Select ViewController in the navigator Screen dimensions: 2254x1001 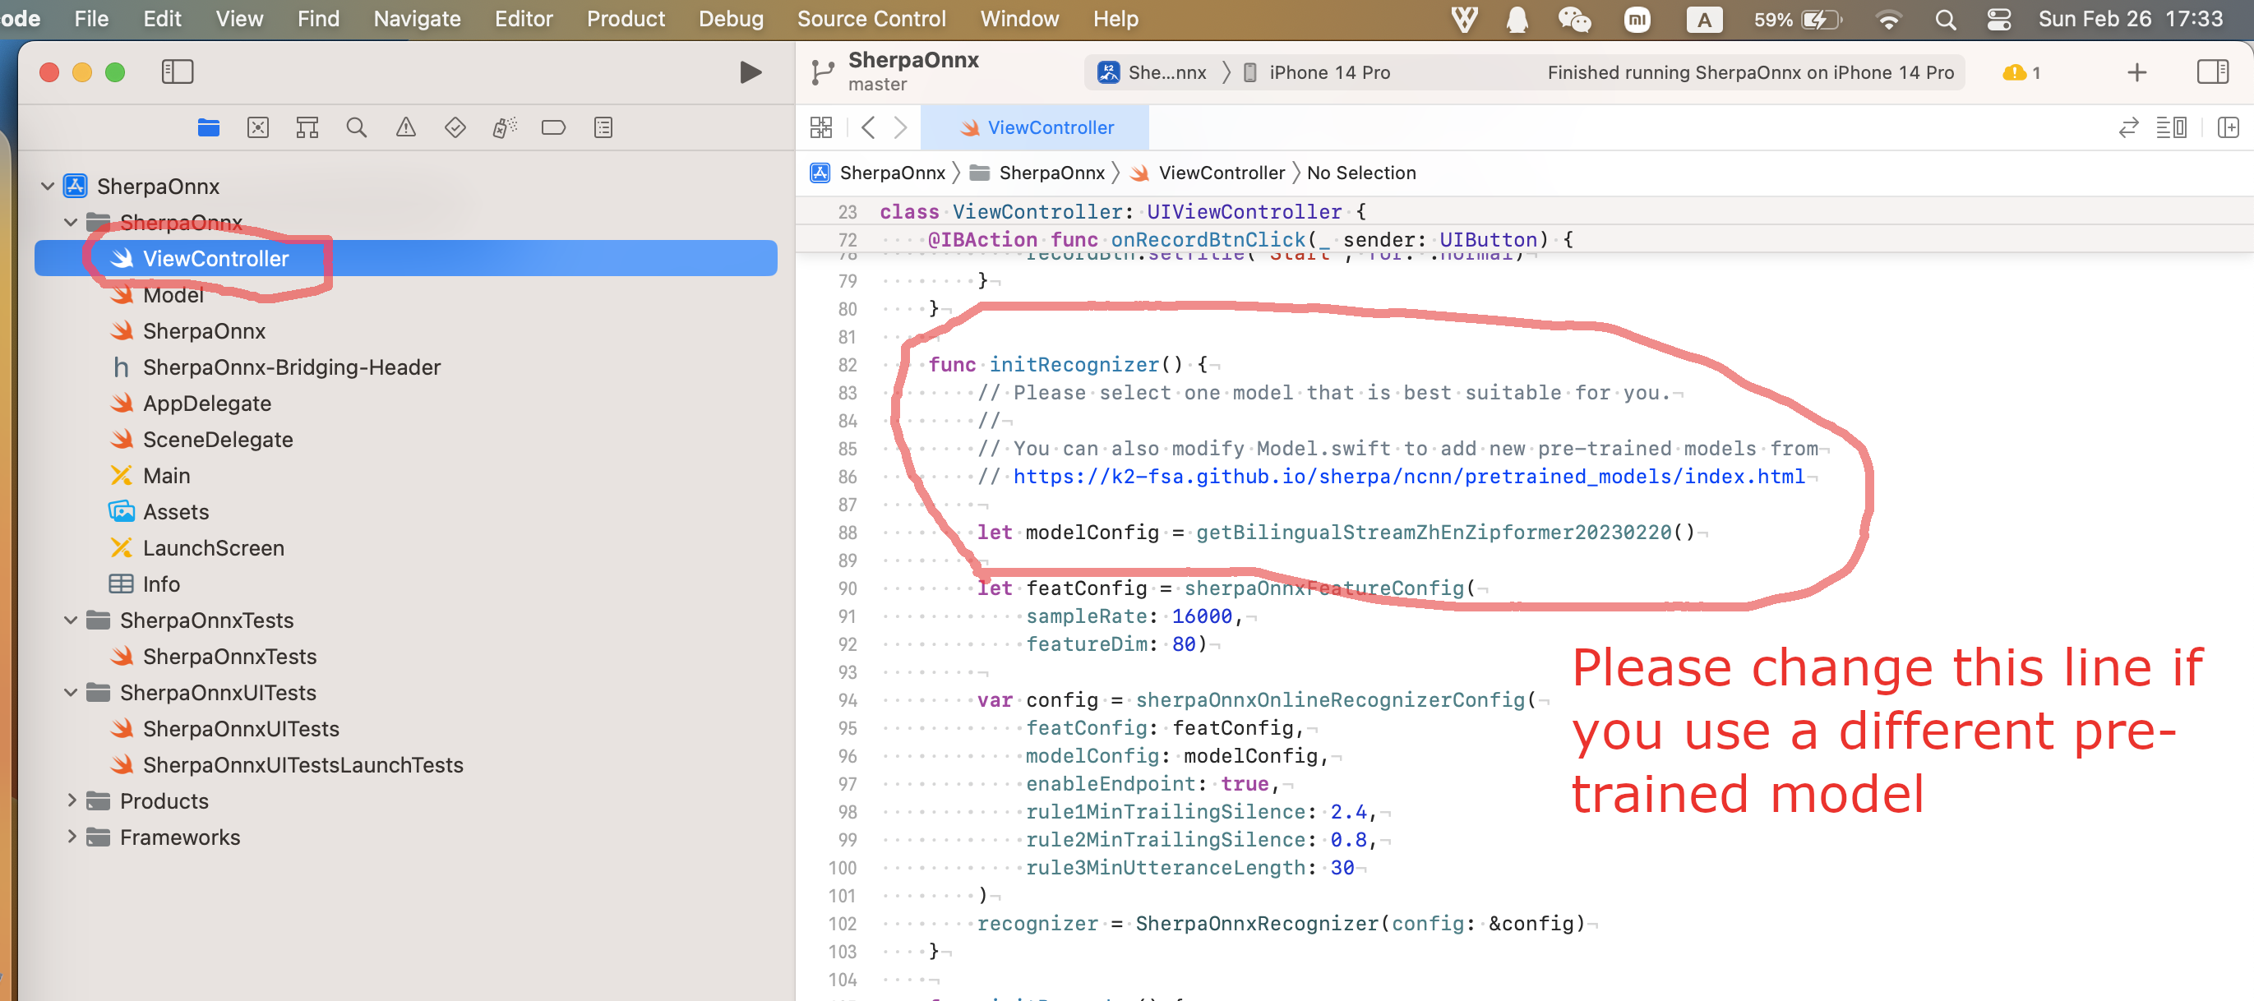click(405, 258)
